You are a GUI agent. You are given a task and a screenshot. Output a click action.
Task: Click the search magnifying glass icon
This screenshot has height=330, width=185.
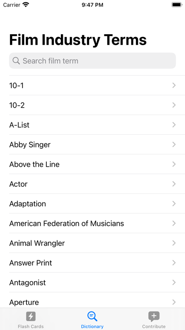pos(16,61)
